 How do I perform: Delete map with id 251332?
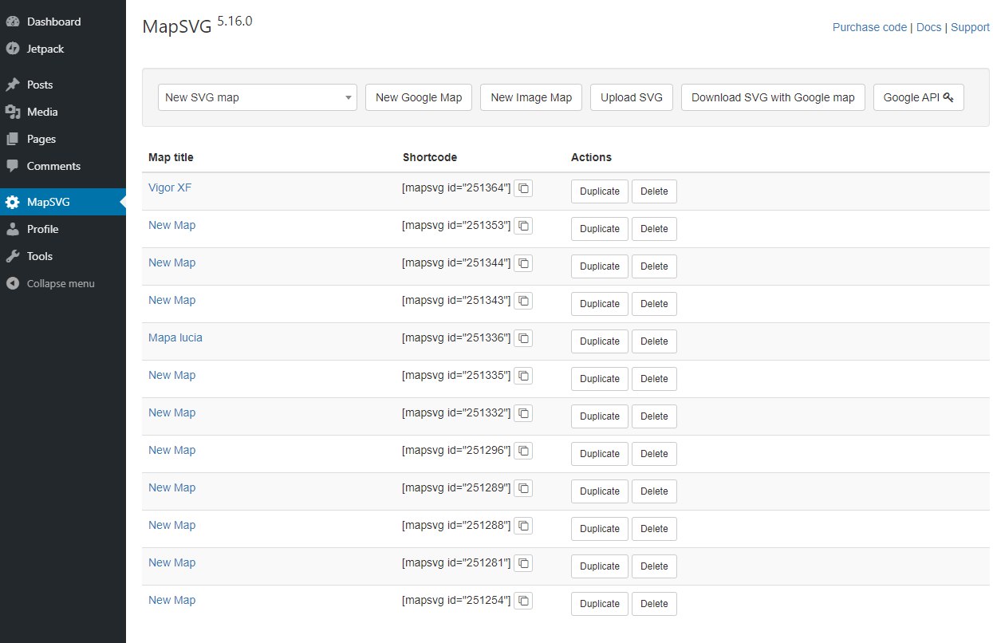[654, 416]
